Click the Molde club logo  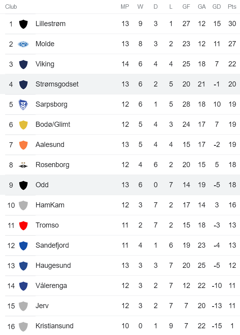[23, 44]
